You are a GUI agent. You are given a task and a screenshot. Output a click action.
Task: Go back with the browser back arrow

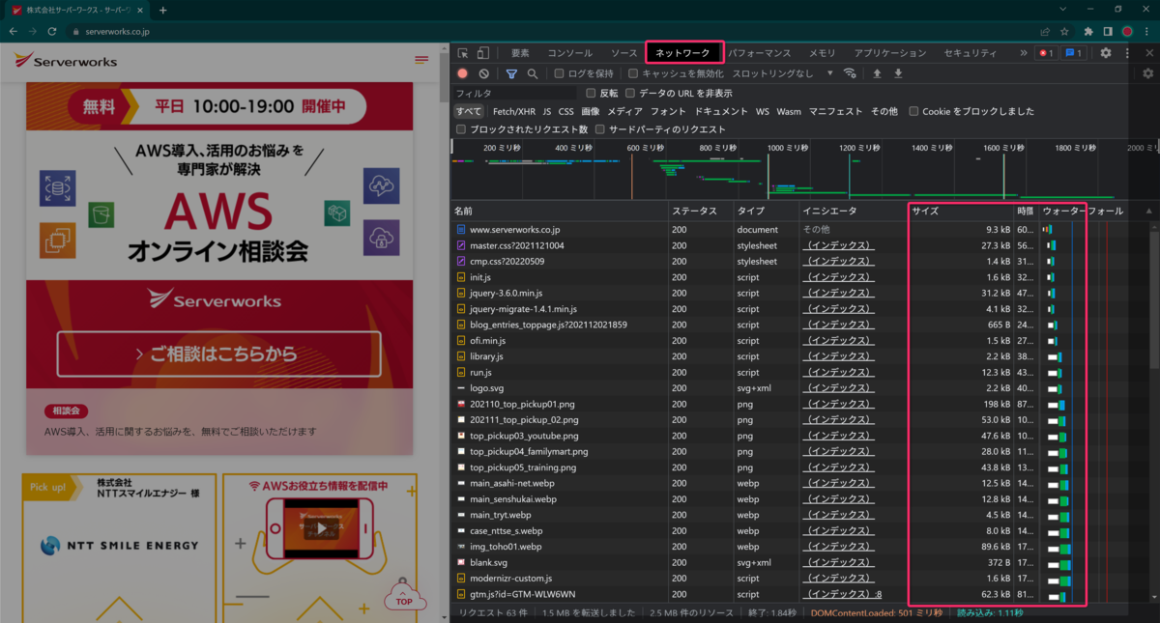point(14,31)
